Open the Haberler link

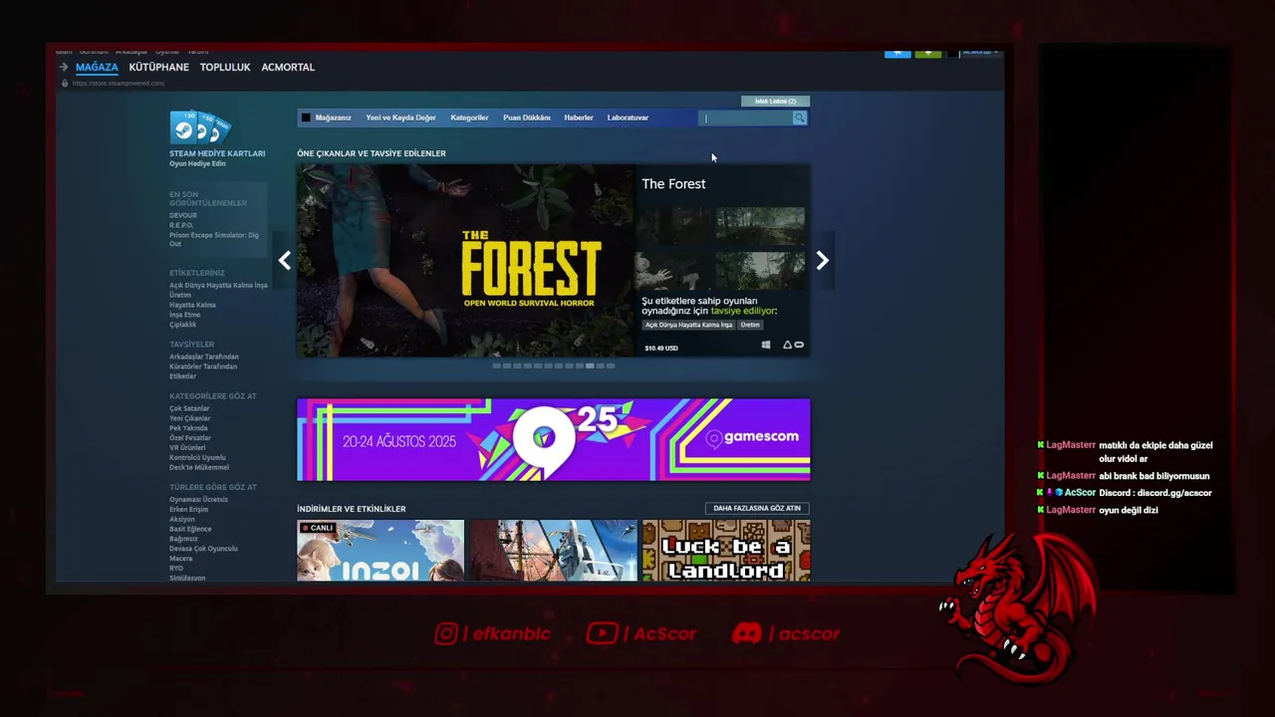pyautogui.click(x=579, y=118)
